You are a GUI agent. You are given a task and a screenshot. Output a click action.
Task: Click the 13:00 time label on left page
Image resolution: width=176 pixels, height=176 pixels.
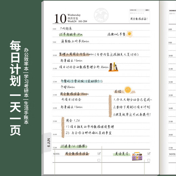click(55, 95)
